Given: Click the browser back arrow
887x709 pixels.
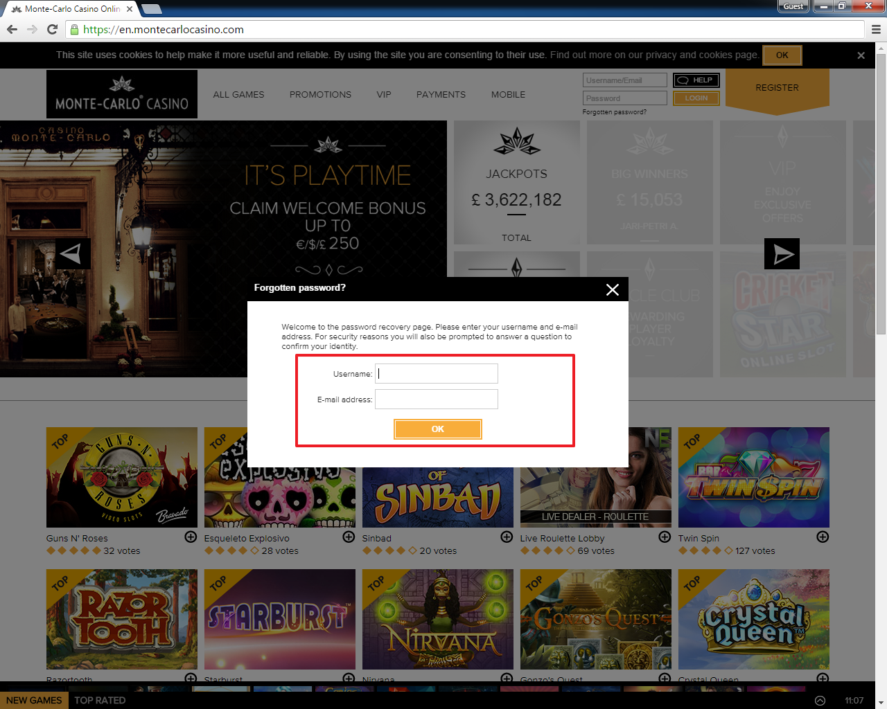Looking at the screenshot, I should tap(12, 29).
